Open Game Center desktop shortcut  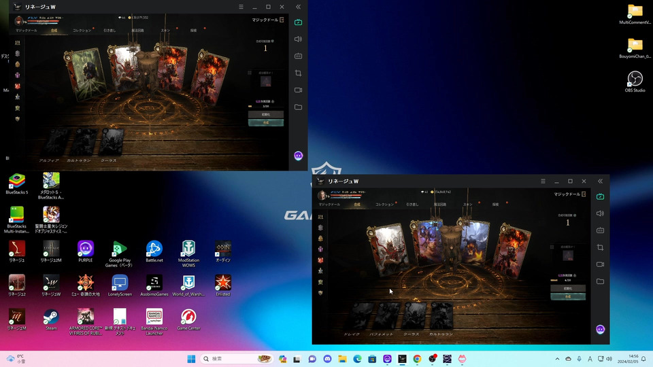point(188,319)
